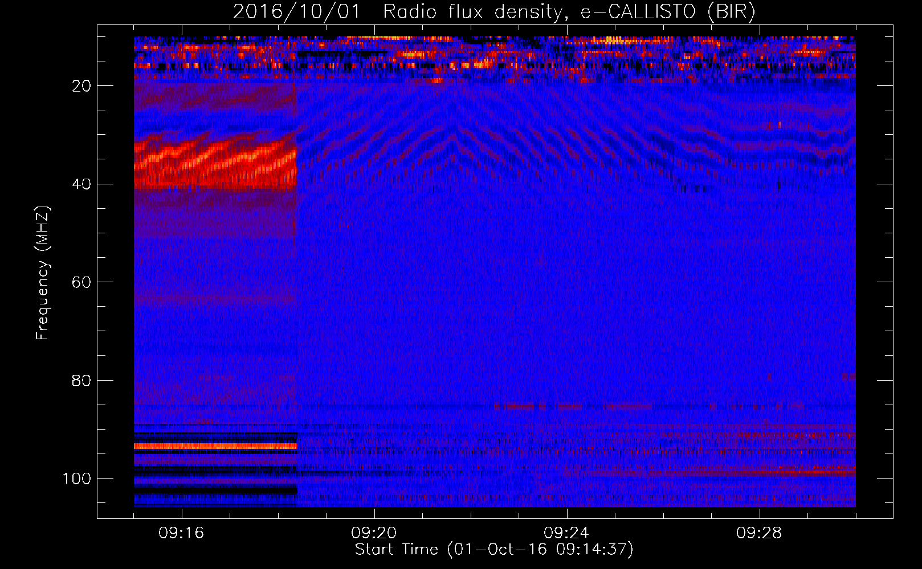
Task: Click the '09:28' time tick label
Action: pyautogui.click(x=759, y=533)
